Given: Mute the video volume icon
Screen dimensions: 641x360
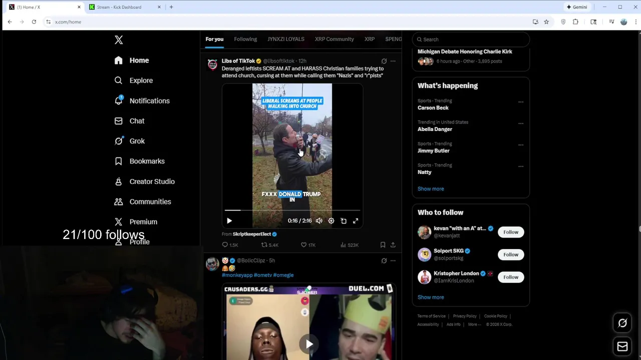Looking at the screenshot, I should 319,221.
